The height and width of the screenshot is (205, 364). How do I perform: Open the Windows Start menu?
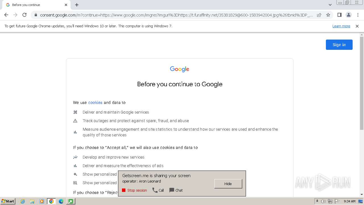click(x=8, y=201)
